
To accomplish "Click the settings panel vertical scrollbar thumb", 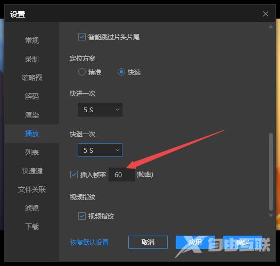I will coord(271,172).
